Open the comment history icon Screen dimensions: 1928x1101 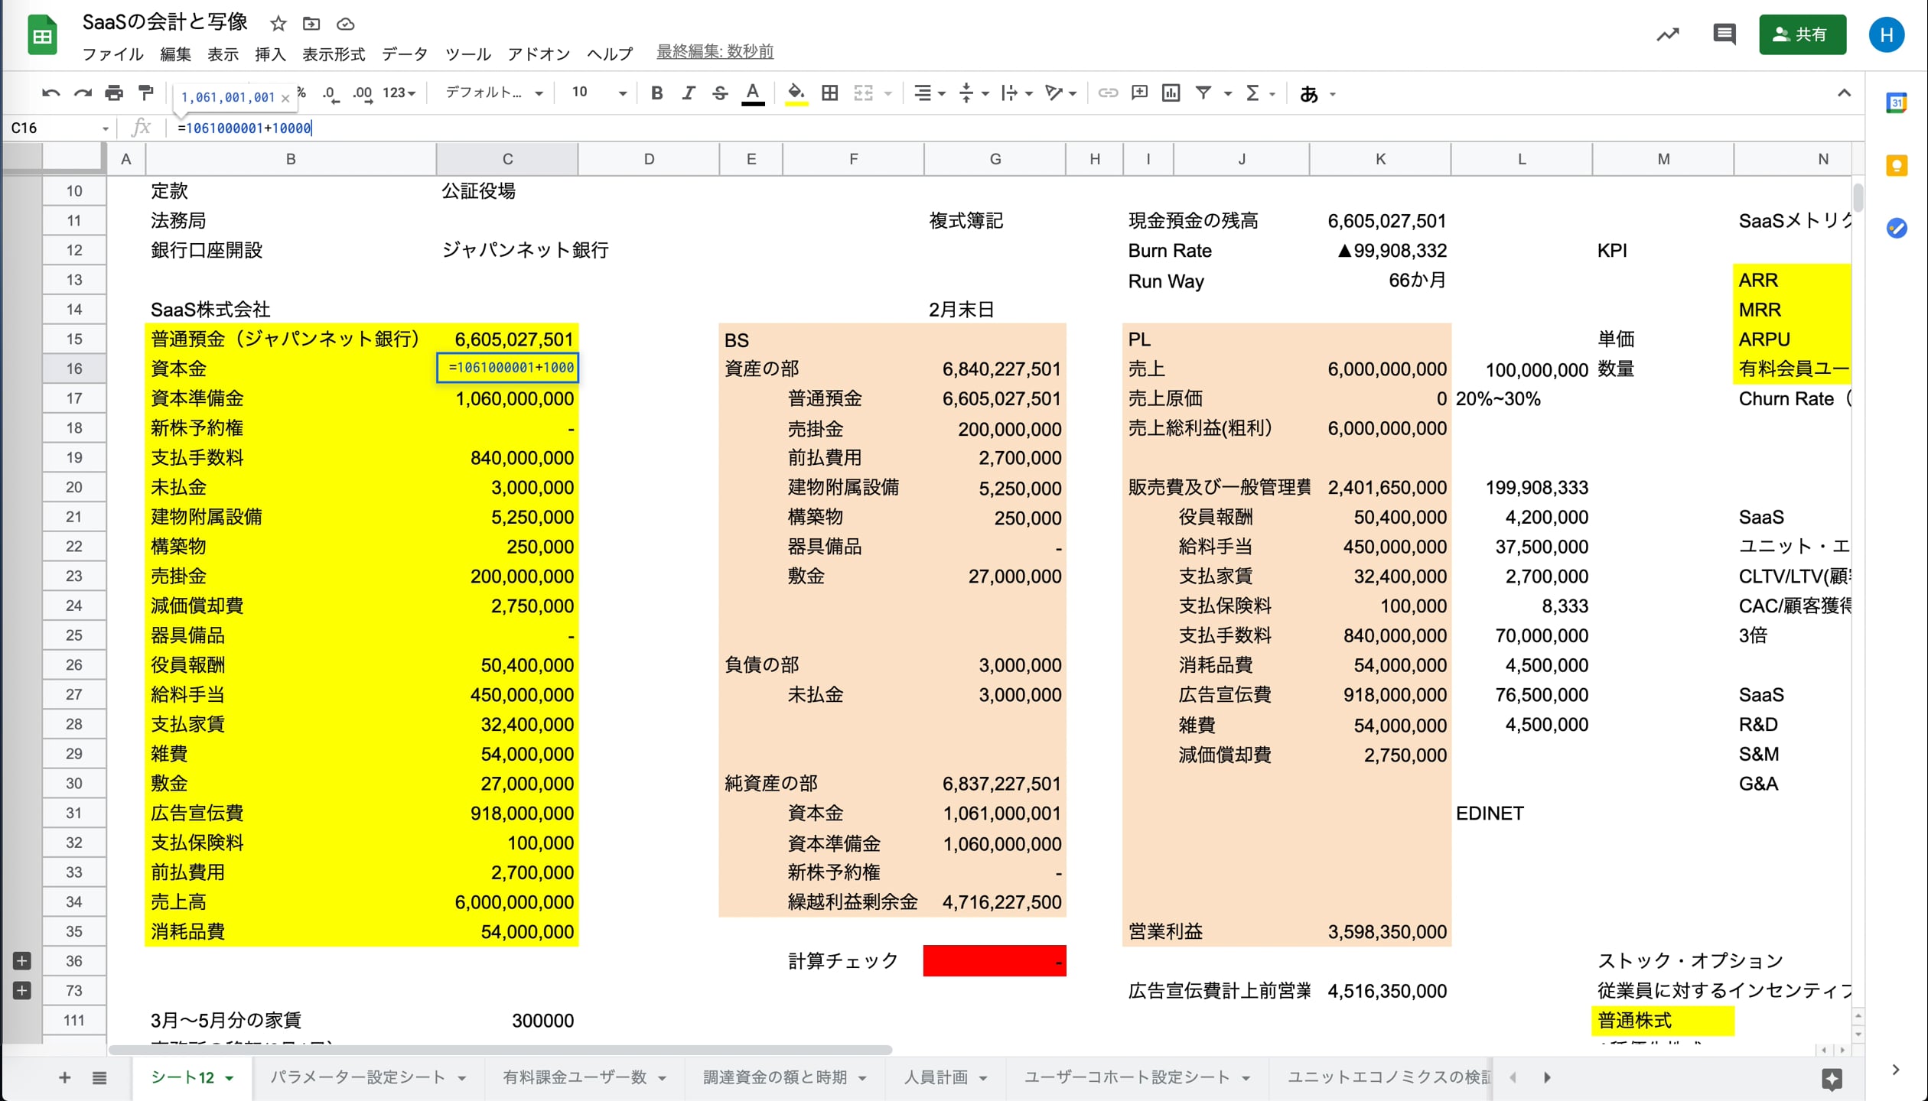[1724, 34]
